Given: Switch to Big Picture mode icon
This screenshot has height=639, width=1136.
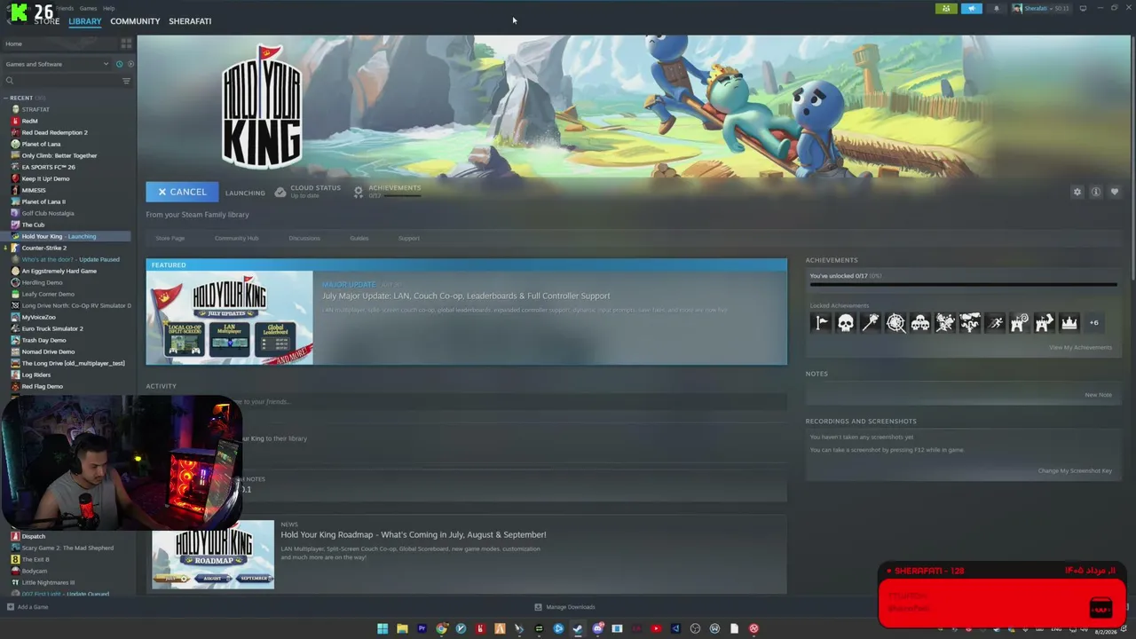Looking at the screenshot, I should click(x=1083, y=9).
